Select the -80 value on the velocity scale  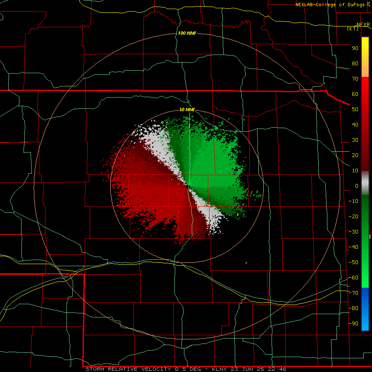coord(353,308)
